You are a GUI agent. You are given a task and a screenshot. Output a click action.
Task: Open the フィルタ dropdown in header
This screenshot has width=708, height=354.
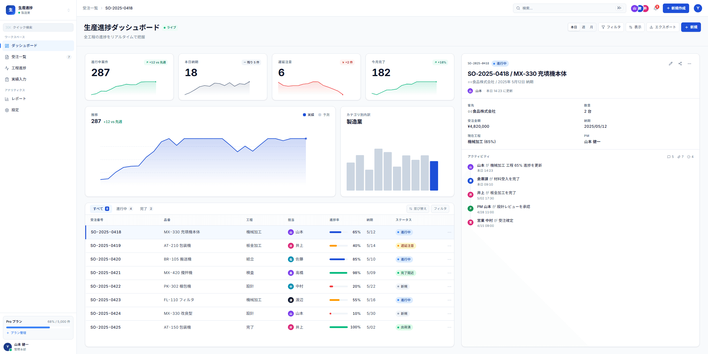(x=611, y=27)
